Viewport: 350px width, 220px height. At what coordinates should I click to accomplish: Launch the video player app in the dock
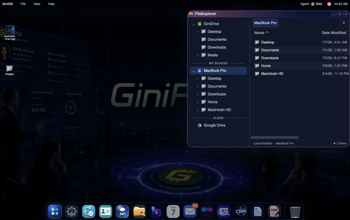pos(156,211)
